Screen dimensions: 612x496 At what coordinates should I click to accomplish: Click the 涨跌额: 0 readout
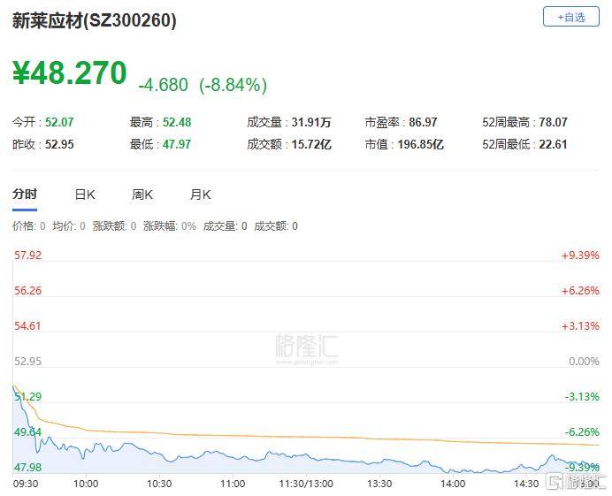point(114,226)
